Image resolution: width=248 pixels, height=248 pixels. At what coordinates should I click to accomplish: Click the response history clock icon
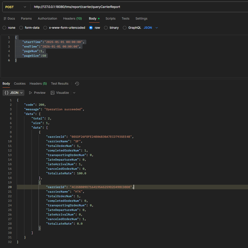click(x=77, y=84)
